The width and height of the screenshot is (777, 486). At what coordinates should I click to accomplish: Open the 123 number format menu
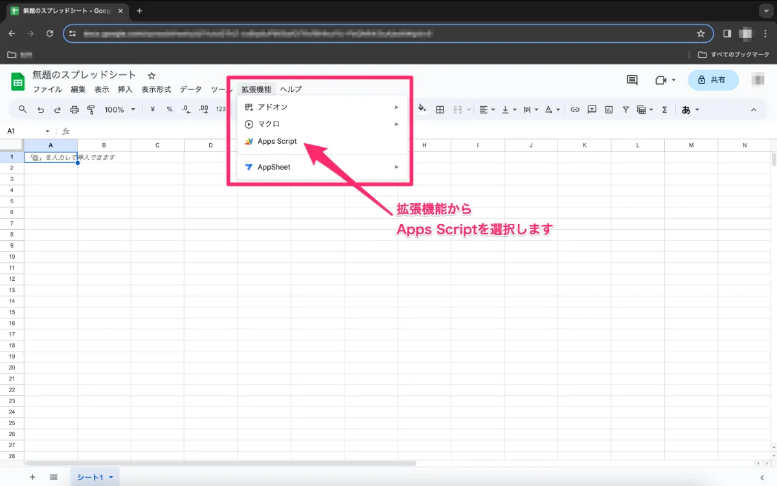(x=221, y=109)
